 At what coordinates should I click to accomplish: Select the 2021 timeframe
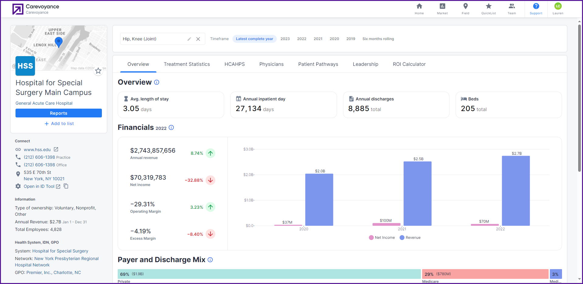coord(318,39)
